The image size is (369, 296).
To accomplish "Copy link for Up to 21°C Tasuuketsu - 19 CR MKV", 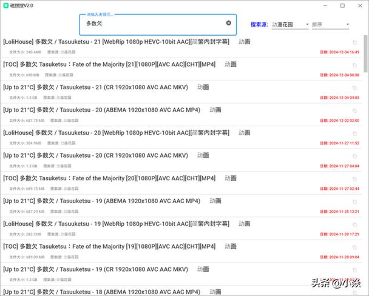I will (354, 270).
